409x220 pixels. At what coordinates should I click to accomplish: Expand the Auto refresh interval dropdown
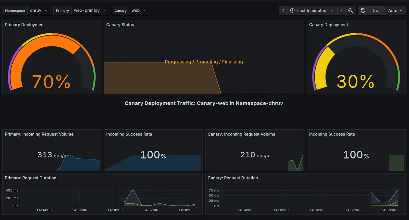click(395, 10)
